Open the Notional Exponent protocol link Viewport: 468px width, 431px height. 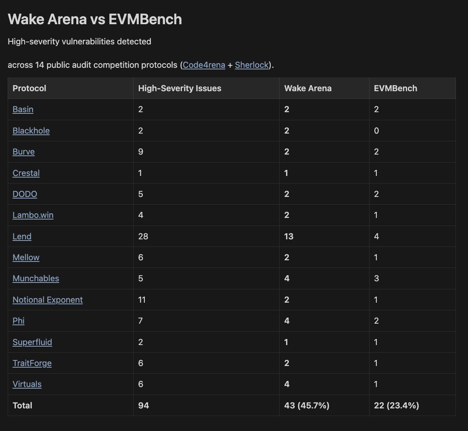(x=48, y=300)
